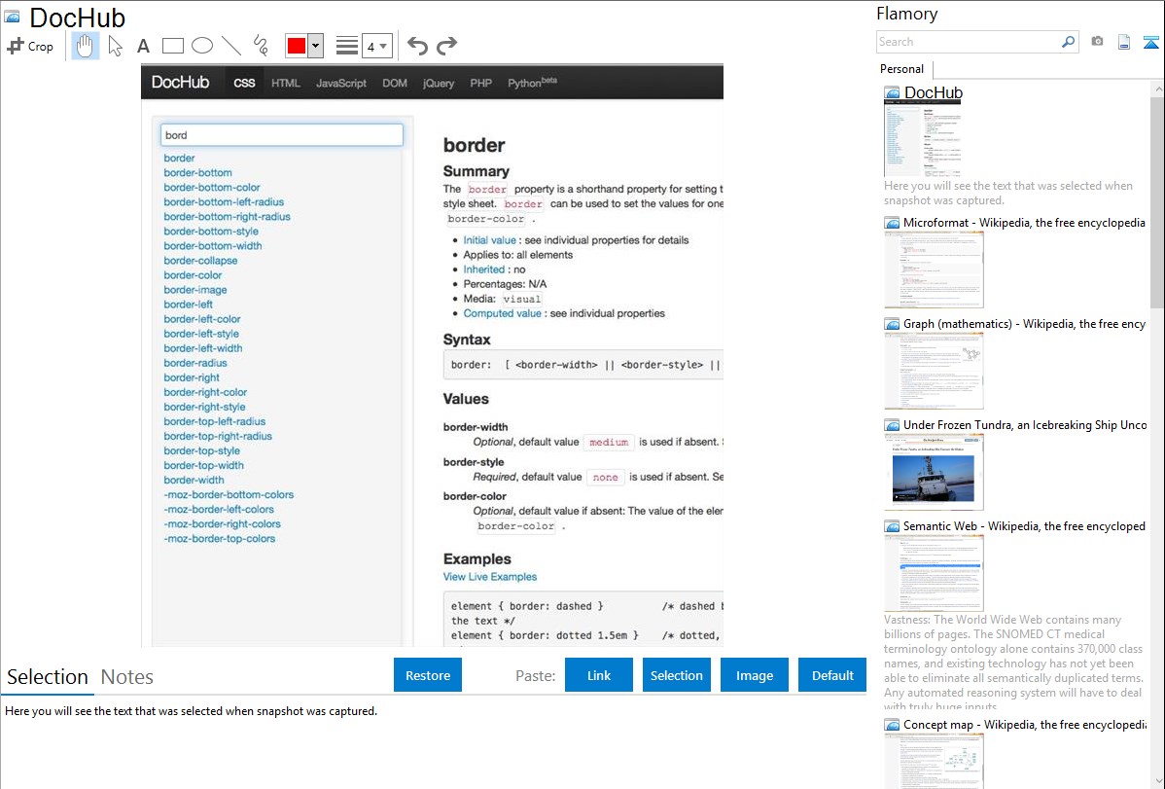Image resolution: width=1165 pixels, height=789 pixels.
Task: Click the Under Frozen Tundra snapshot title
Action: 1025,425
